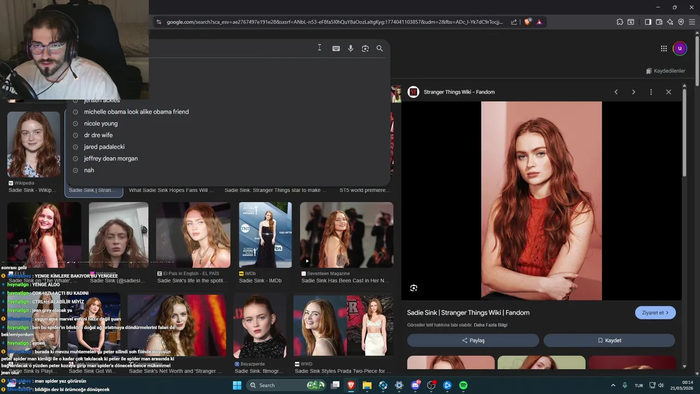Open Daha Fazla Bilgi link

[491, 325]
